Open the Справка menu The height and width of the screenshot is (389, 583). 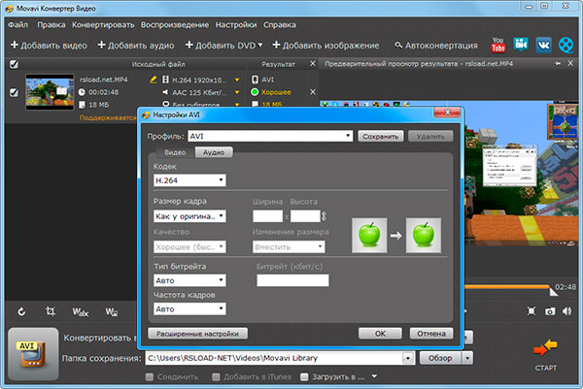coord(280,25)
